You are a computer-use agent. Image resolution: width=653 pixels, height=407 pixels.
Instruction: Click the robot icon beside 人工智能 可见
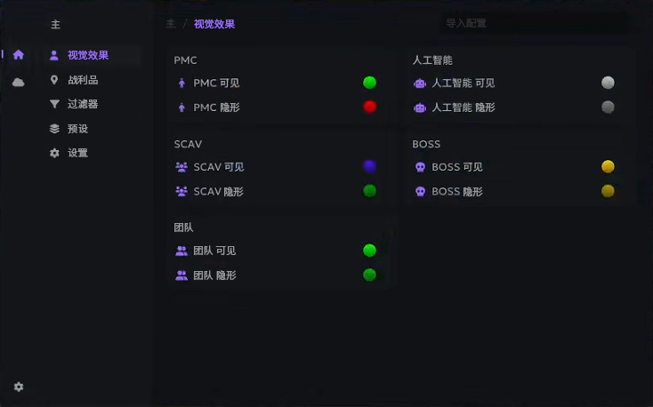coord(420,84)
